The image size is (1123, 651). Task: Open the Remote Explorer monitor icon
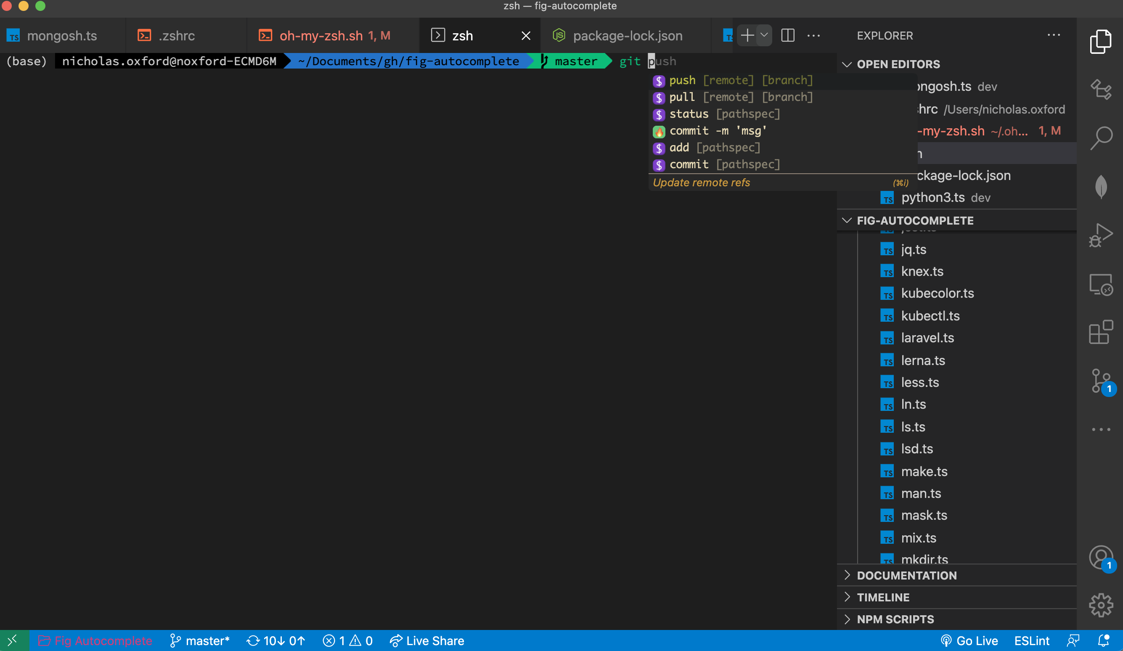(x=1100, y=284)
